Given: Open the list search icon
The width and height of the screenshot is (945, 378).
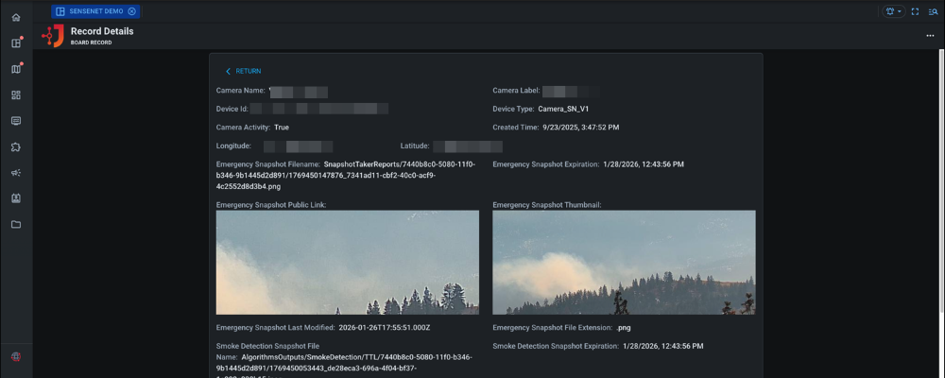Looking at the screenshot, I should coord(933,11).
